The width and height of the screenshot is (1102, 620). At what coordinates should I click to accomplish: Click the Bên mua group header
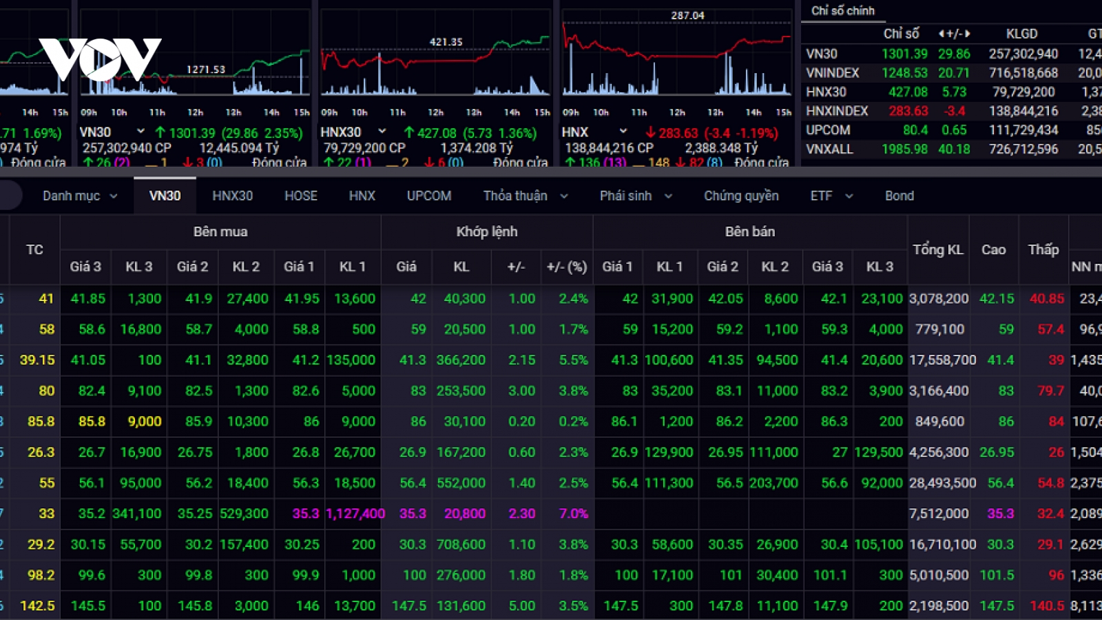pos(220,232)
